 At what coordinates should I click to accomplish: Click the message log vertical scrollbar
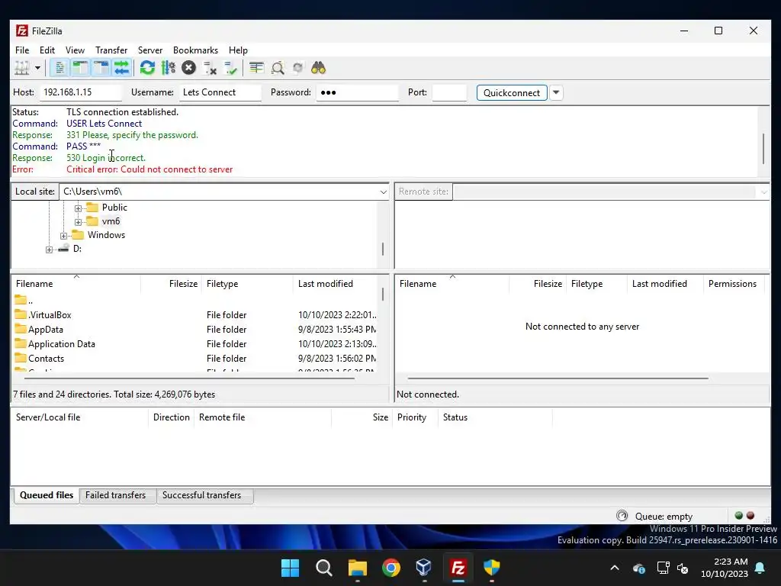(x=763, y=148)
